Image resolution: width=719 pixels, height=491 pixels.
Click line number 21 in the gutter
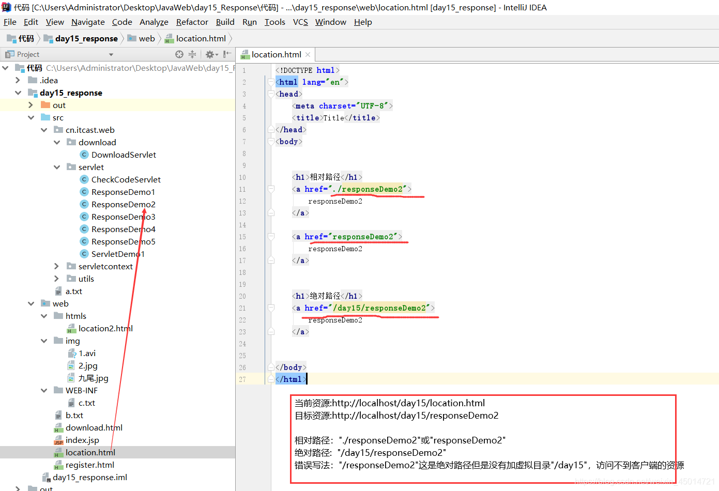pyautogui.click(x=242, y=309)
